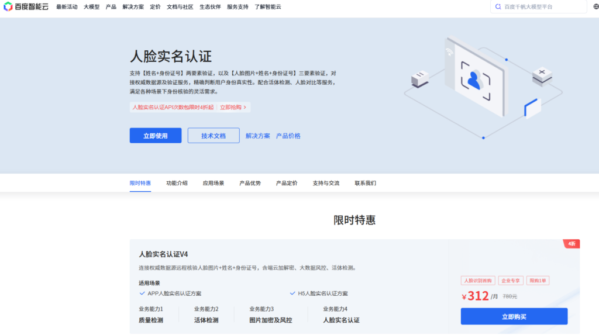The image size is (599, 335).
Task: Click the 人脸实名认证 page title
Action: tap(171, 57)
